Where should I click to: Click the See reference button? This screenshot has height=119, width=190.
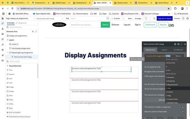137,59
